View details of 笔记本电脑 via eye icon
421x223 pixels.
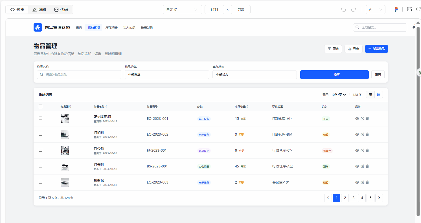click(x=357, y=119)
